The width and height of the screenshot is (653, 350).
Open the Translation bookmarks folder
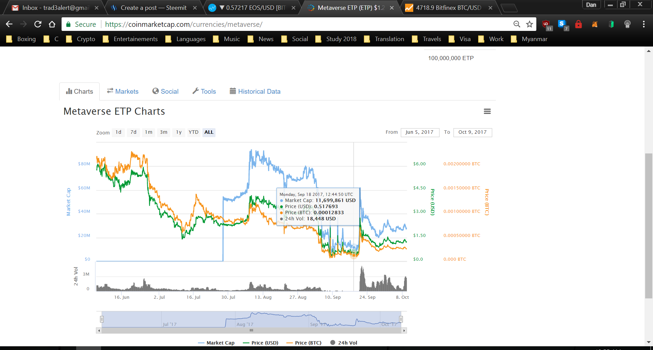tap(384, 39)
